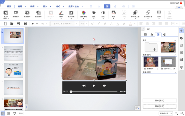185x116 pixels.
Task: Click the 移到最上層 bring to front icon
Action: tap(135, 13)
